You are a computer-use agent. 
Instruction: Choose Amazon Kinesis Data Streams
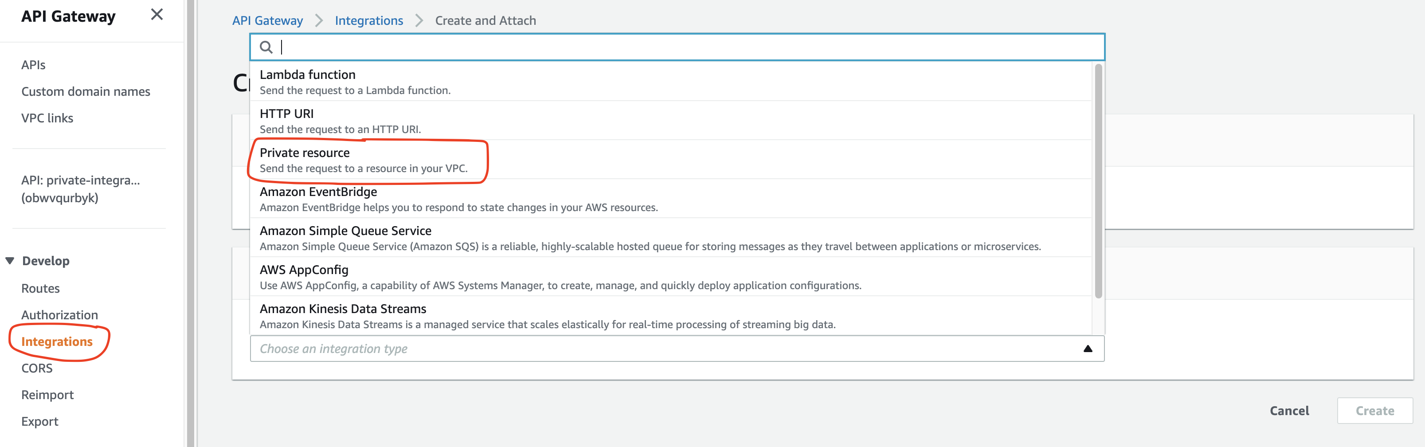(671, 316)
